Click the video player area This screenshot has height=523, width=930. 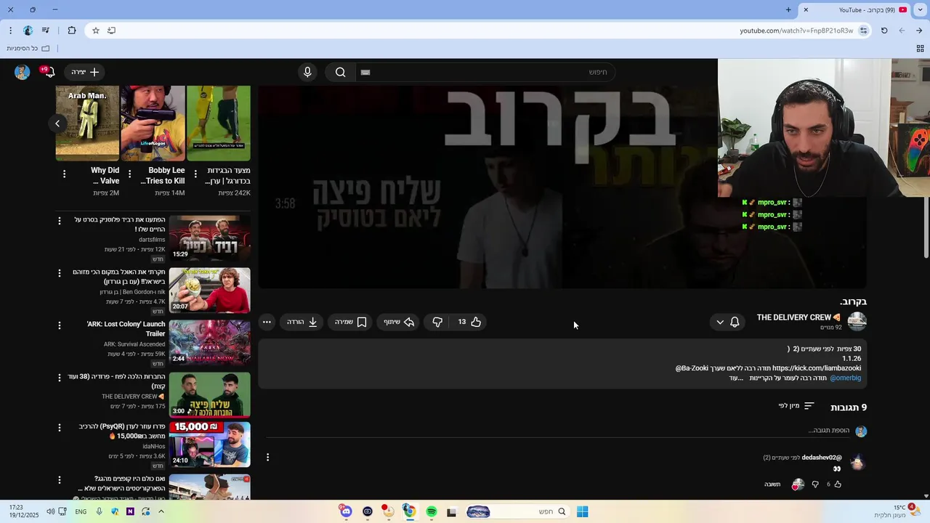click(562, 187)
